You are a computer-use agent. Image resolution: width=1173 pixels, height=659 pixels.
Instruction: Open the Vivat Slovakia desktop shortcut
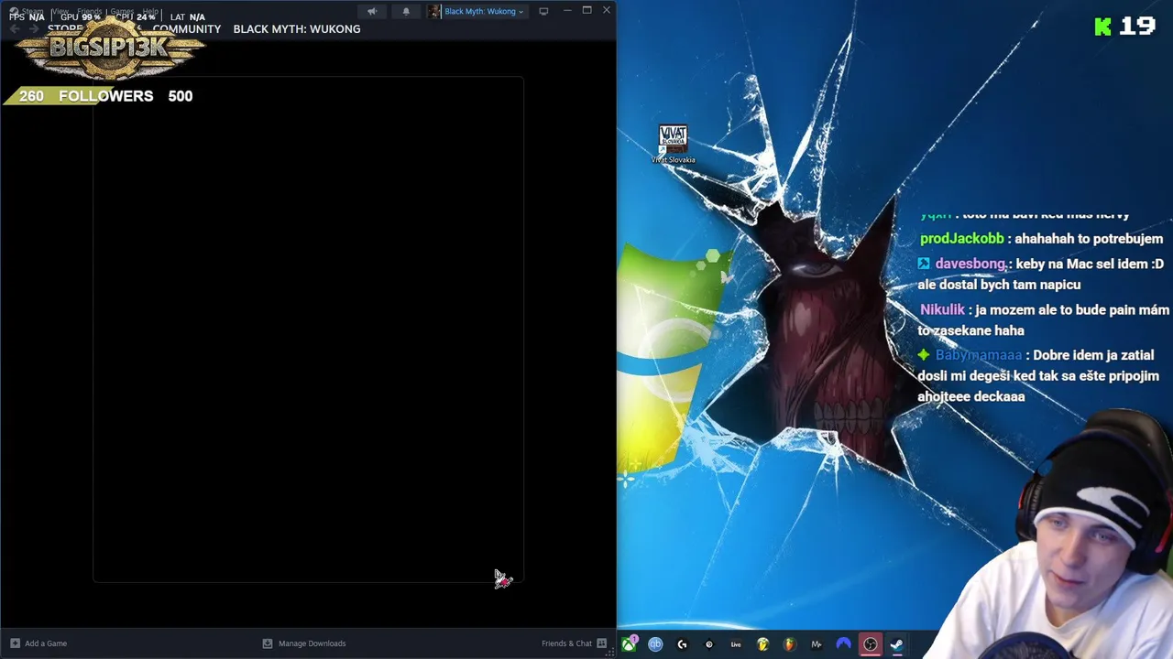tap(673, 145)
